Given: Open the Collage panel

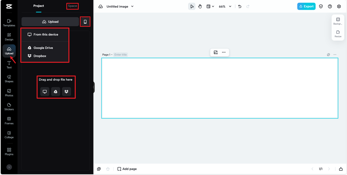Looking at the screenshot, I should (9, 135).
